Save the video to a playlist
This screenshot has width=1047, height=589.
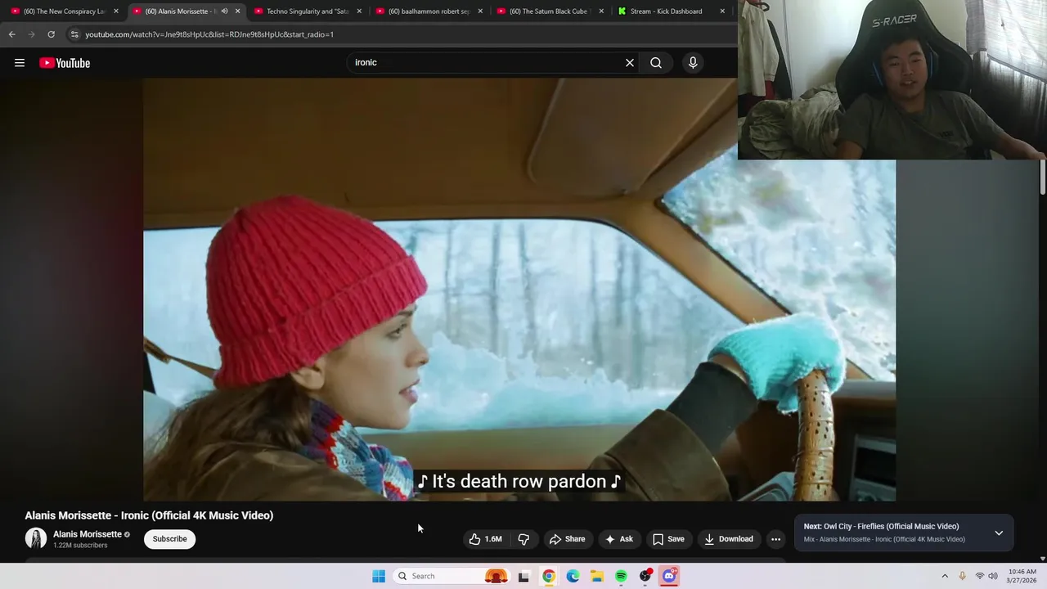(668, 539)
